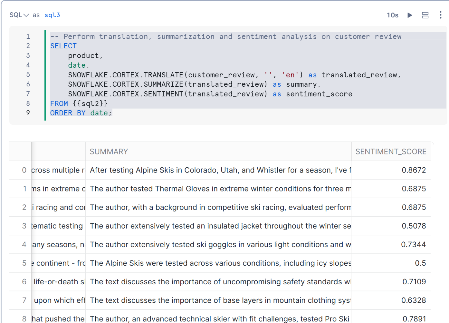Click the FROM {{sql2}} reference line
Viewport: 449px width, 323px height.
(79, 104)
